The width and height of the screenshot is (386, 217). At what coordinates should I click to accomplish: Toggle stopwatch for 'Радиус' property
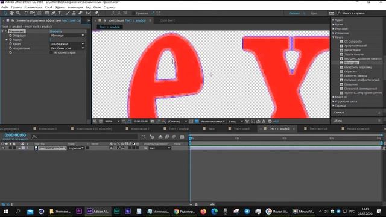coord(10,40)
